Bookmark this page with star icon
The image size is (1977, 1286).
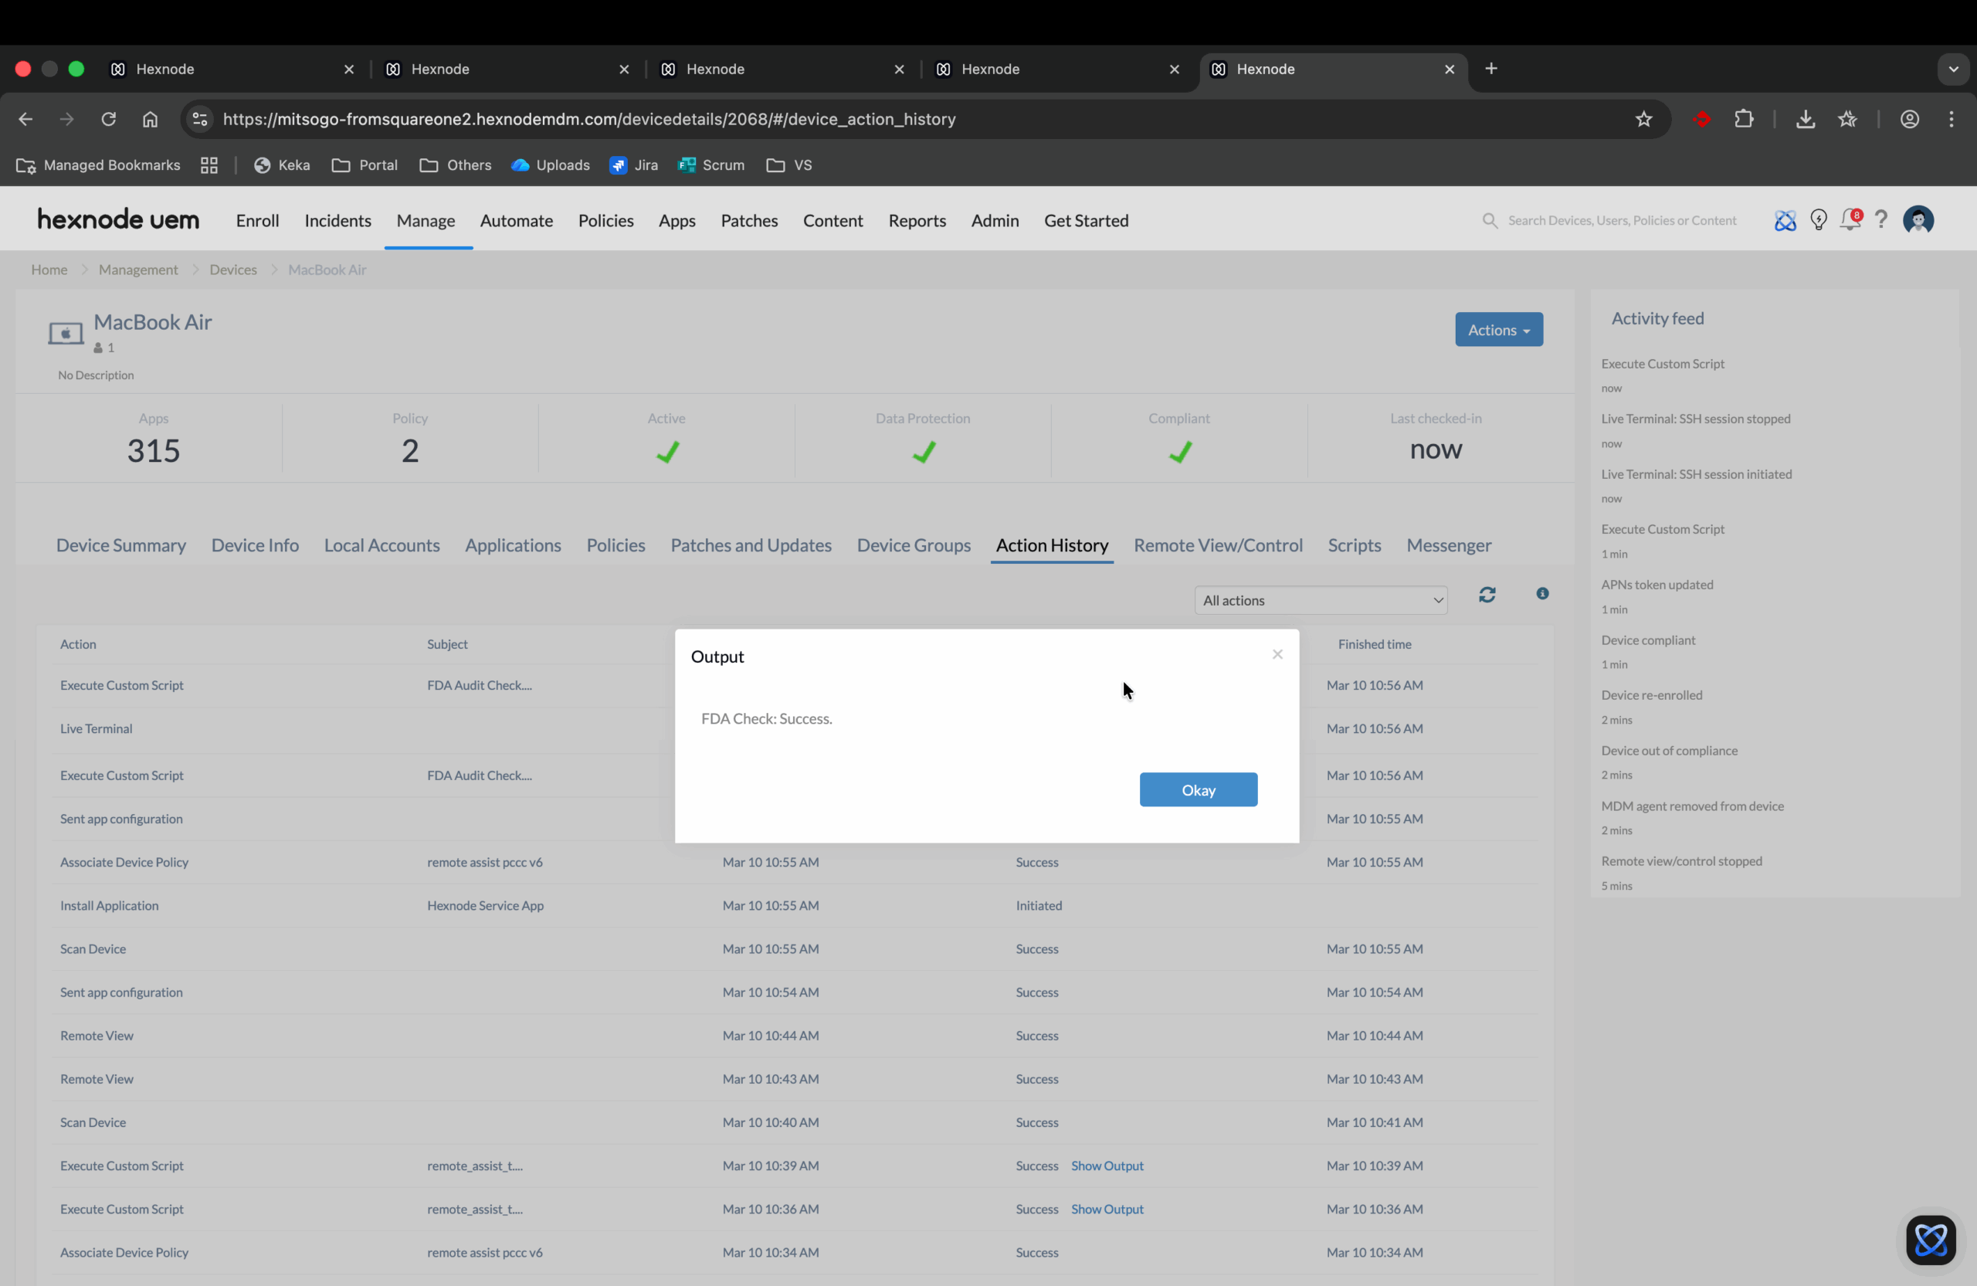1643,119
